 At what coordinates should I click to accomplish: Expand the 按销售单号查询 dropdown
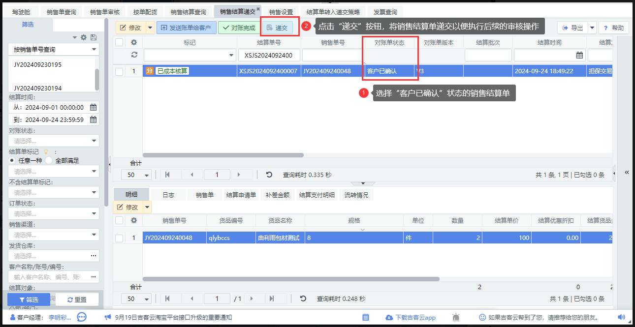point(94,50)
